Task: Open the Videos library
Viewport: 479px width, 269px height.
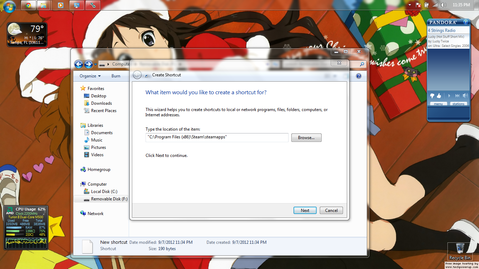Action: click(x=97, y=155)
